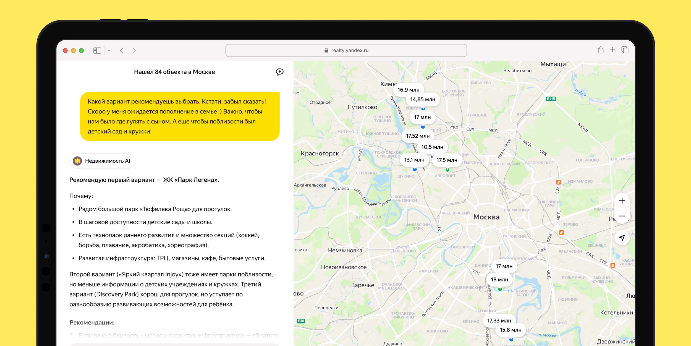The image size is (691, 346).
Task: Start a new chat with the plus bubble icon
Action: 279,72
